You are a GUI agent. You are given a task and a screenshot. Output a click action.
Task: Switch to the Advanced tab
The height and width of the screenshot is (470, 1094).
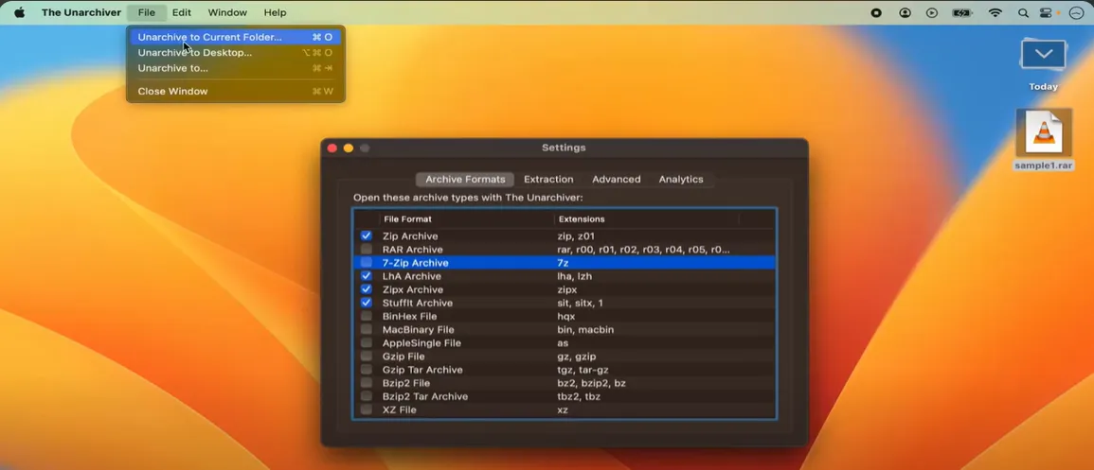pos(616,179)
